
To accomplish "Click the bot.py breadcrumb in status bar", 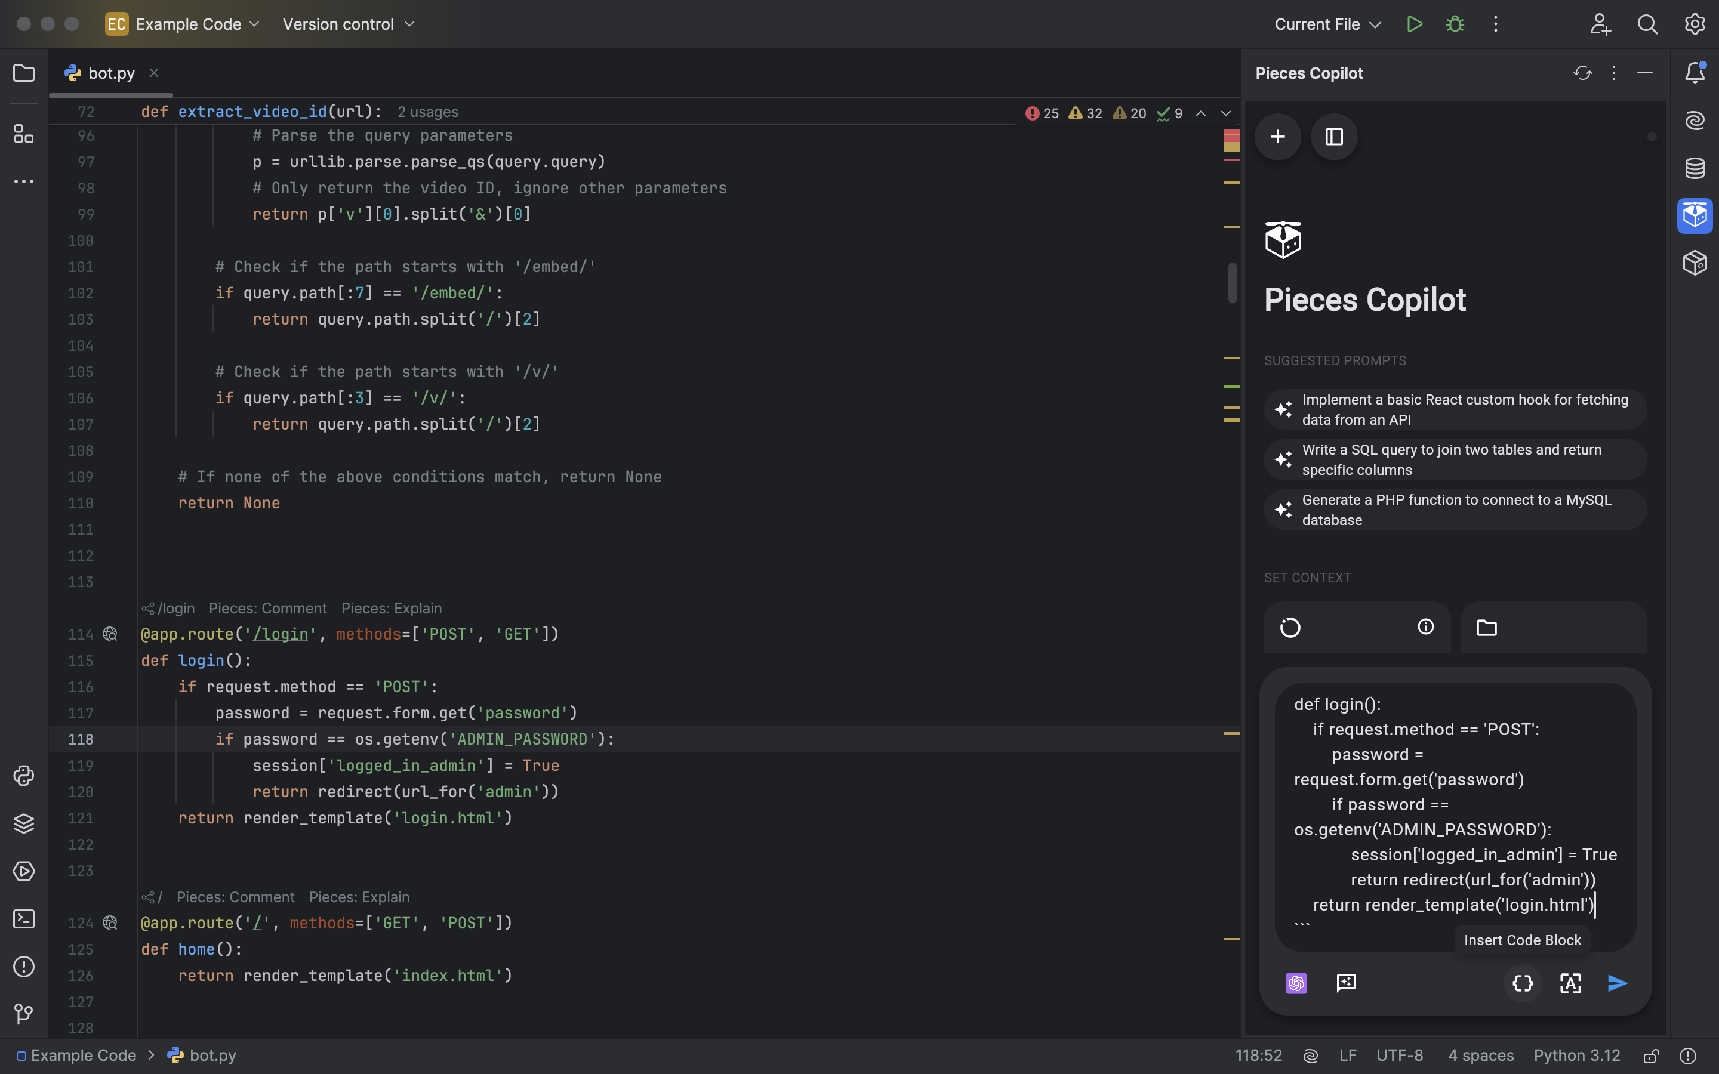I will 202,1056.
